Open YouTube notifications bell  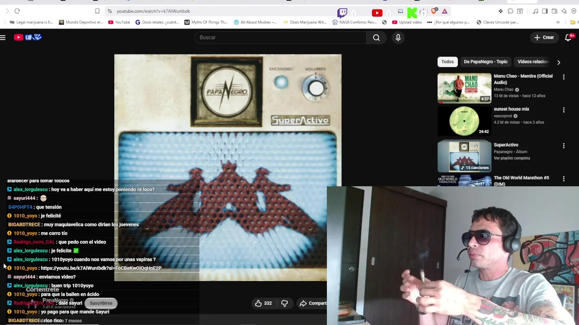pos(569,37)
